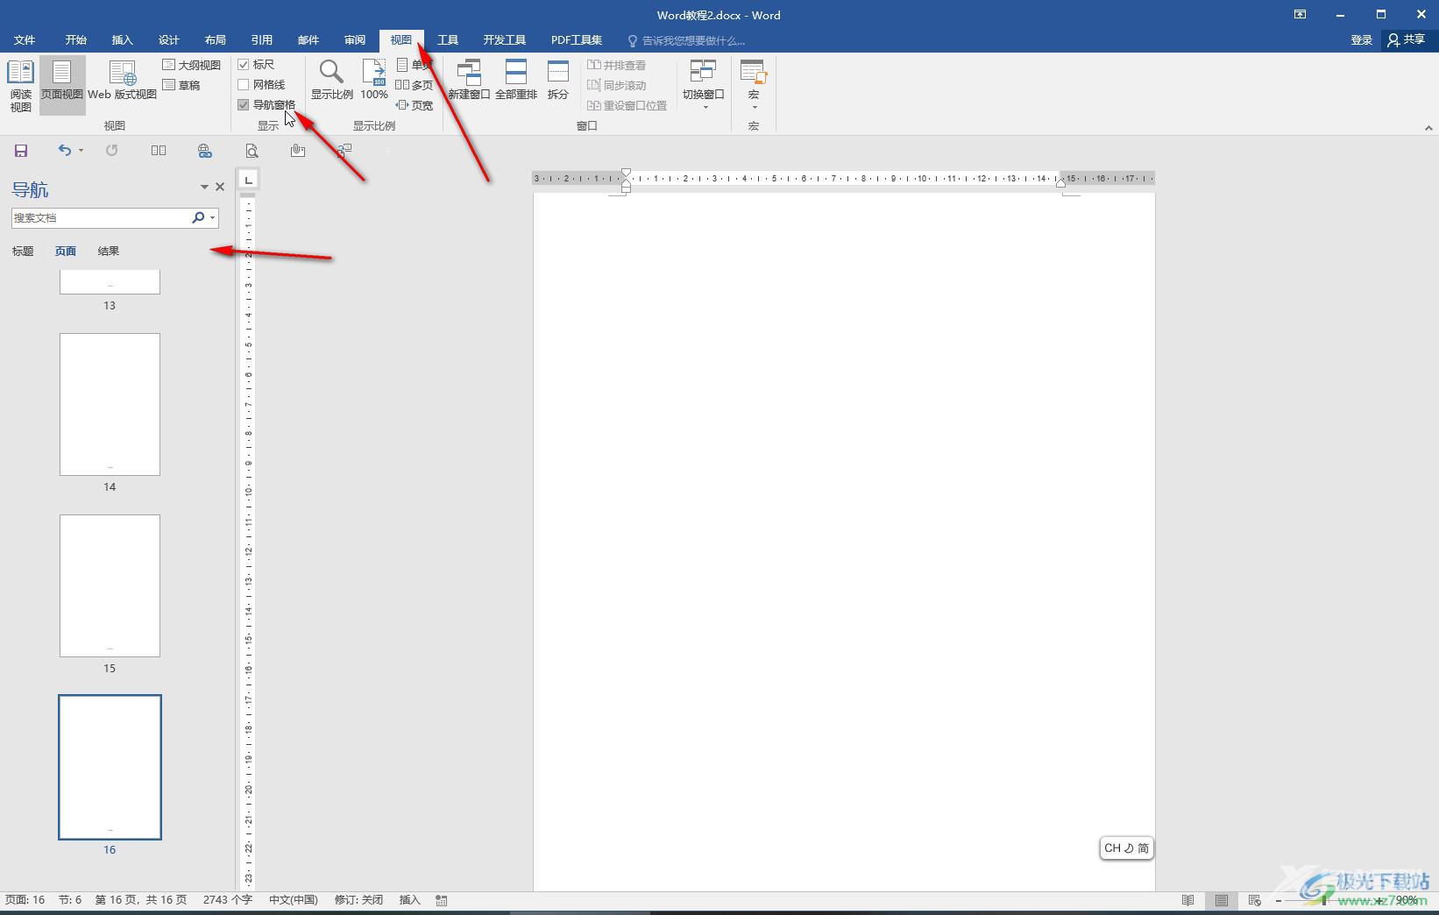This screenshot has width=1439, height=915.
Task: Click zoom out minus button
Action: 1279,900
